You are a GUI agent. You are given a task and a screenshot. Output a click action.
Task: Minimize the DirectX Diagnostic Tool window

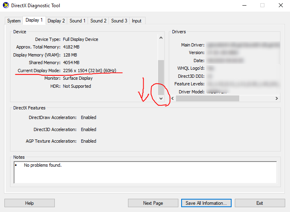[x=244, y=5]
